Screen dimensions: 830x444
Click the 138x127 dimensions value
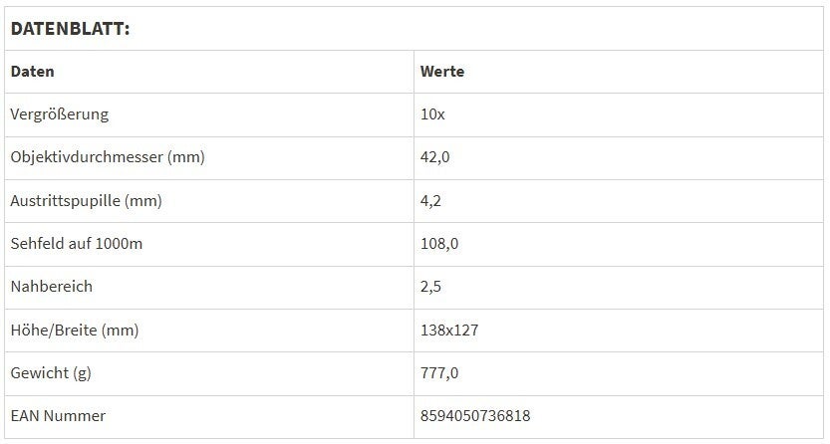pos(449,330)
